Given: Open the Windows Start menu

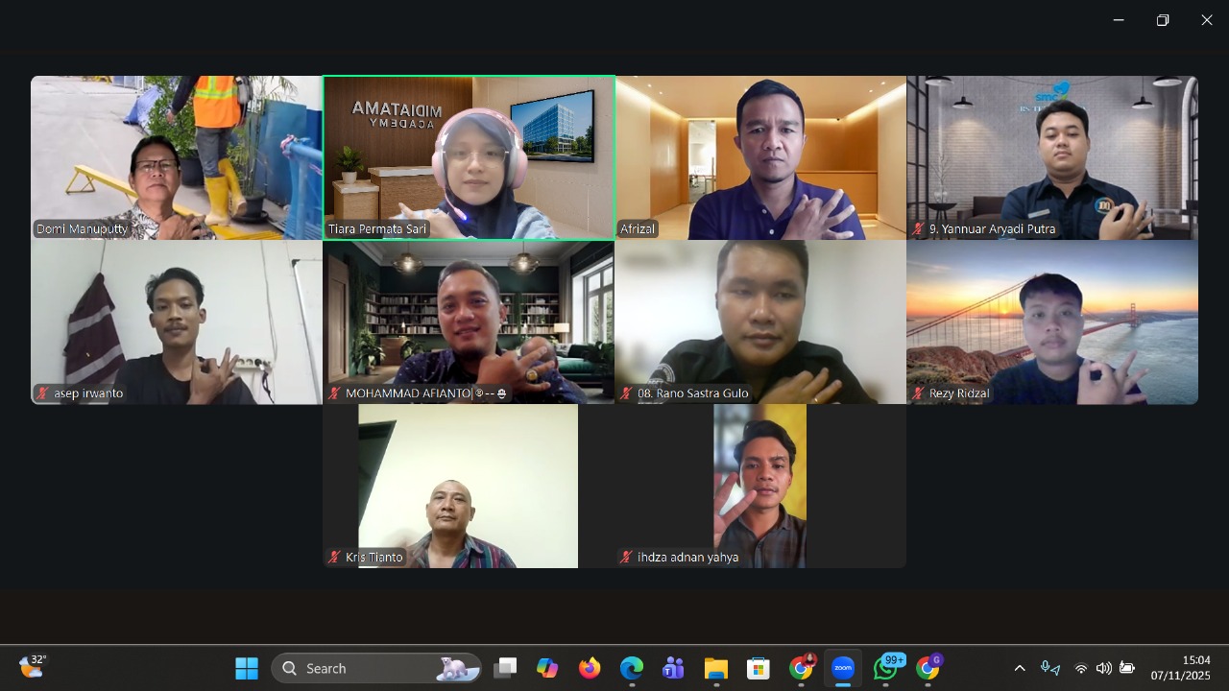Looking at the screenshot, I should click(247, 668).
